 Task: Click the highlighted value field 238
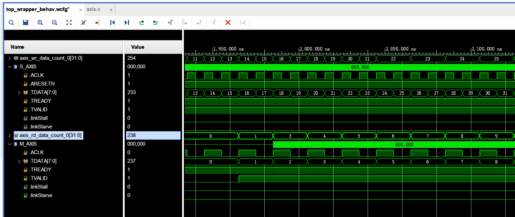tap(154, 135)
